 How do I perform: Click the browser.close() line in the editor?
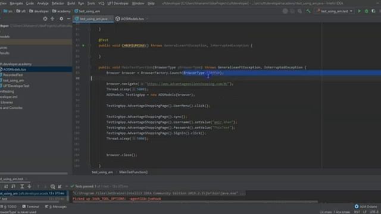click(121, 155)
